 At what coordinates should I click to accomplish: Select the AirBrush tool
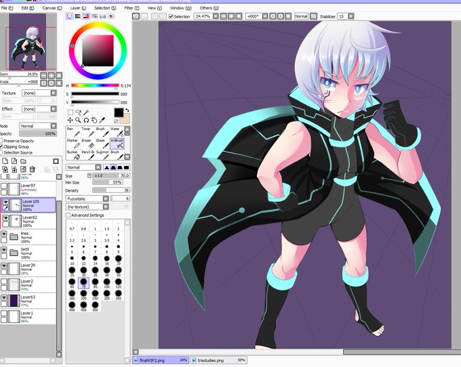coord(117,144)
